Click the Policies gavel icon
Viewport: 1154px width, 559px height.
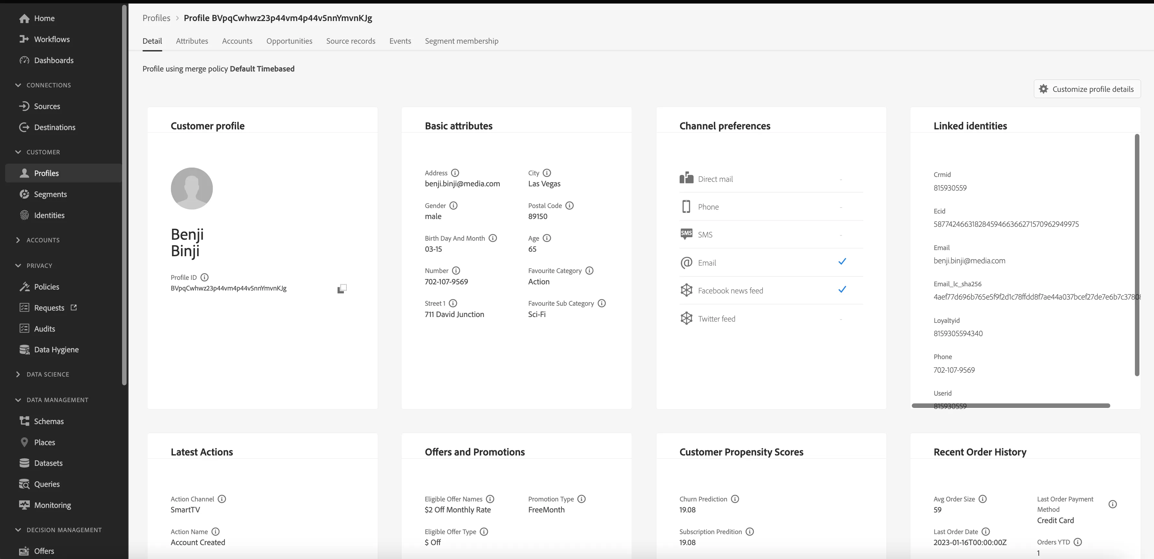[x=24, y=286]
